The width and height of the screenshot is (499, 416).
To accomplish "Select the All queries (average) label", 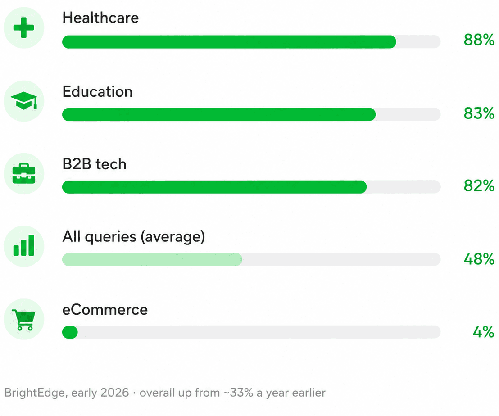I will coord(134,237).
